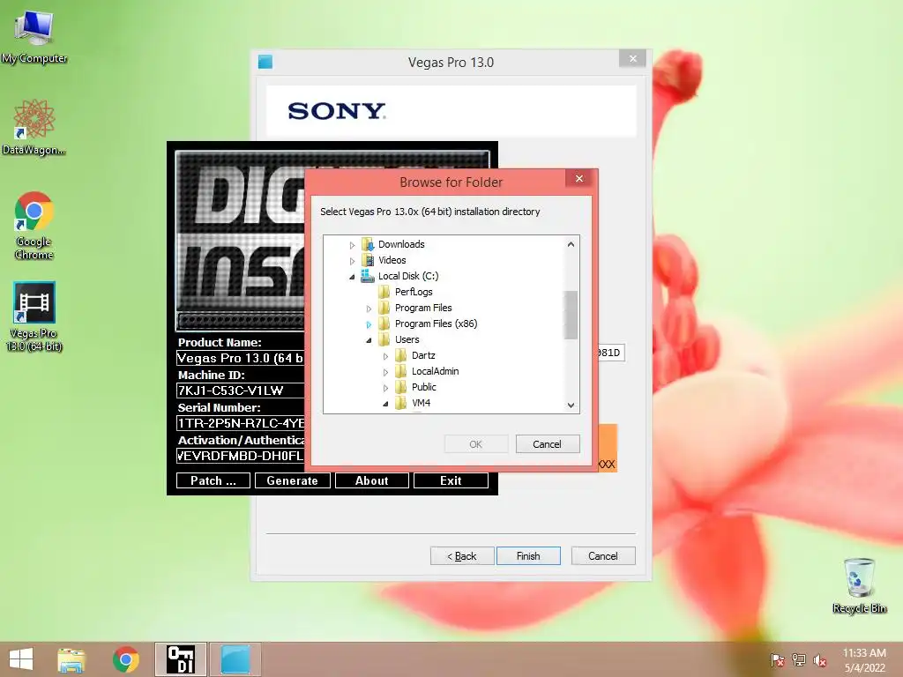Expand the Videos folder node

(352, 261)
